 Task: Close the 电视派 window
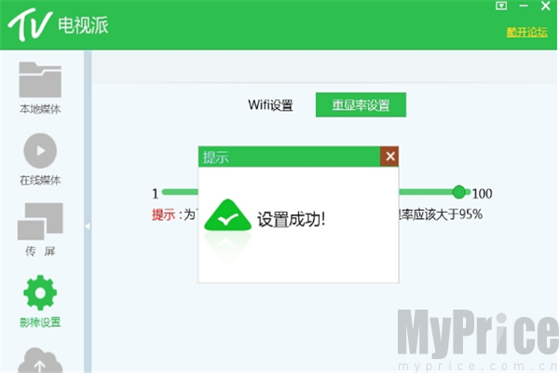(545, 6)
